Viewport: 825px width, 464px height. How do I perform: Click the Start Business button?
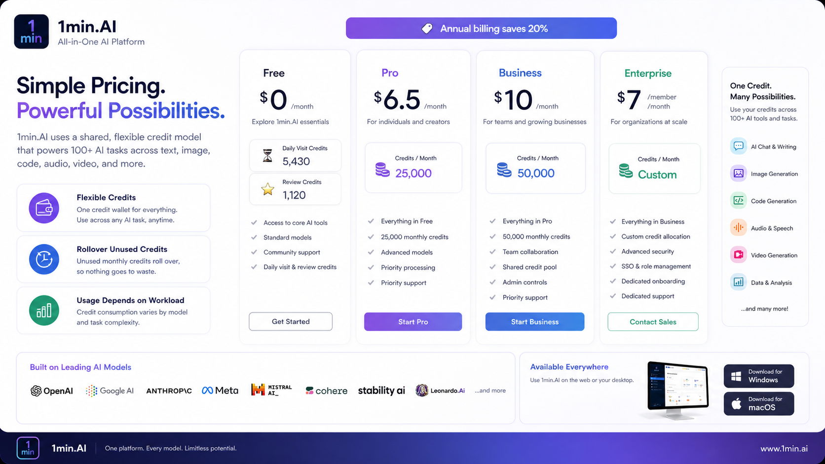click(x=535, y=322)
